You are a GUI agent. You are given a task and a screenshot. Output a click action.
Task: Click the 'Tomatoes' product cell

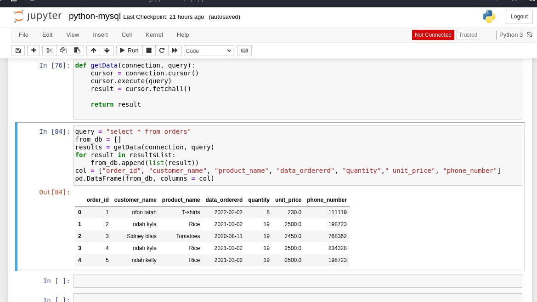[188, 236]
